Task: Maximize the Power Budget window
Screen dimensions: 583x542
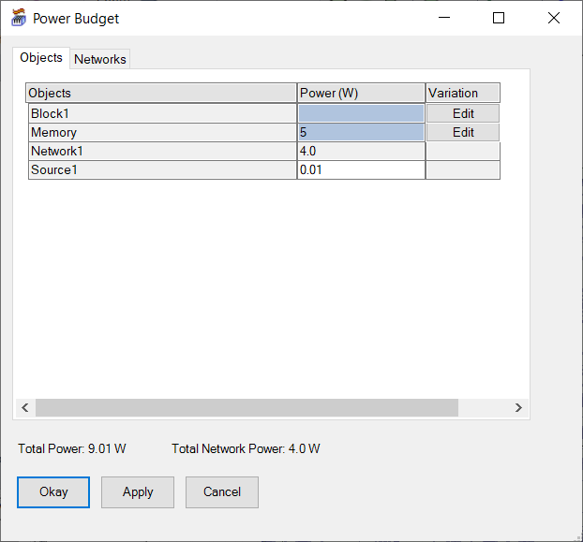Action: [499, 18]
